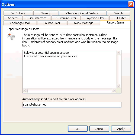The height and width of the screenshot is (135, 135).
Task: Switch to Customize Filter tab
Action: (x=66, y=18)
